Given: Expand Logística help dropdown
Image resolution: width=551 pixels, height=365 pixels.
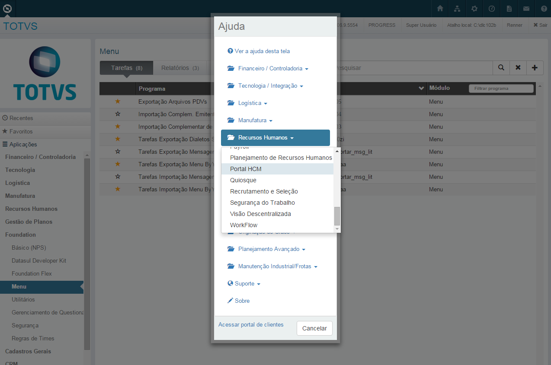Looking at the screenshot, I should [247, 103].
